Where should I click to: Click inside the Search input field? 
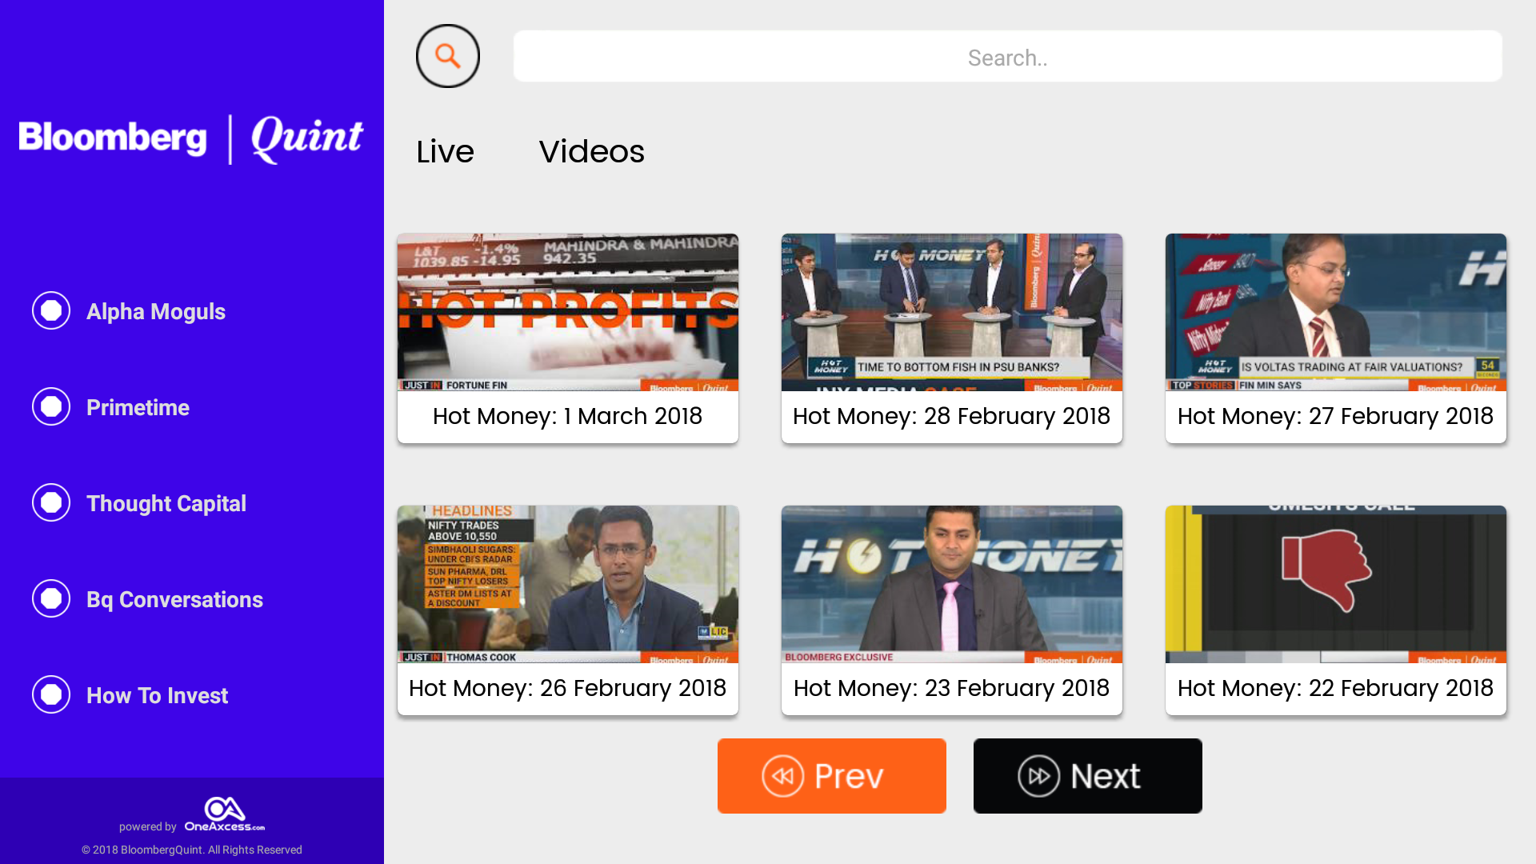click(1007, 56)
